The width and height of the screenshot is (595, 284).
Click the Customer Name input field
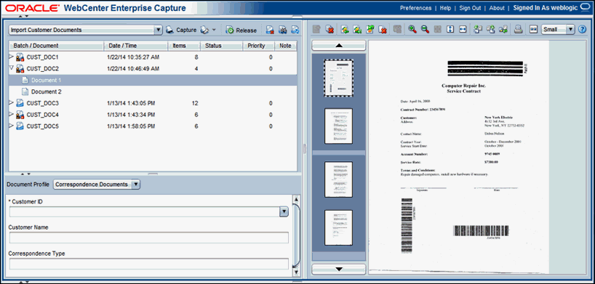[x=148, y=238]
